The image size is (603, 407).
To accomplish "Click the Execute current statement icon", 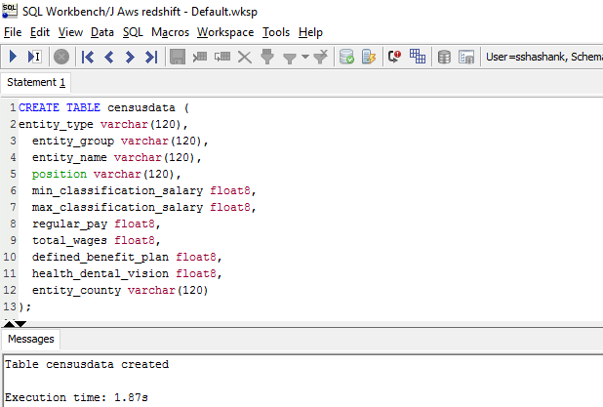I will (35, 57).
